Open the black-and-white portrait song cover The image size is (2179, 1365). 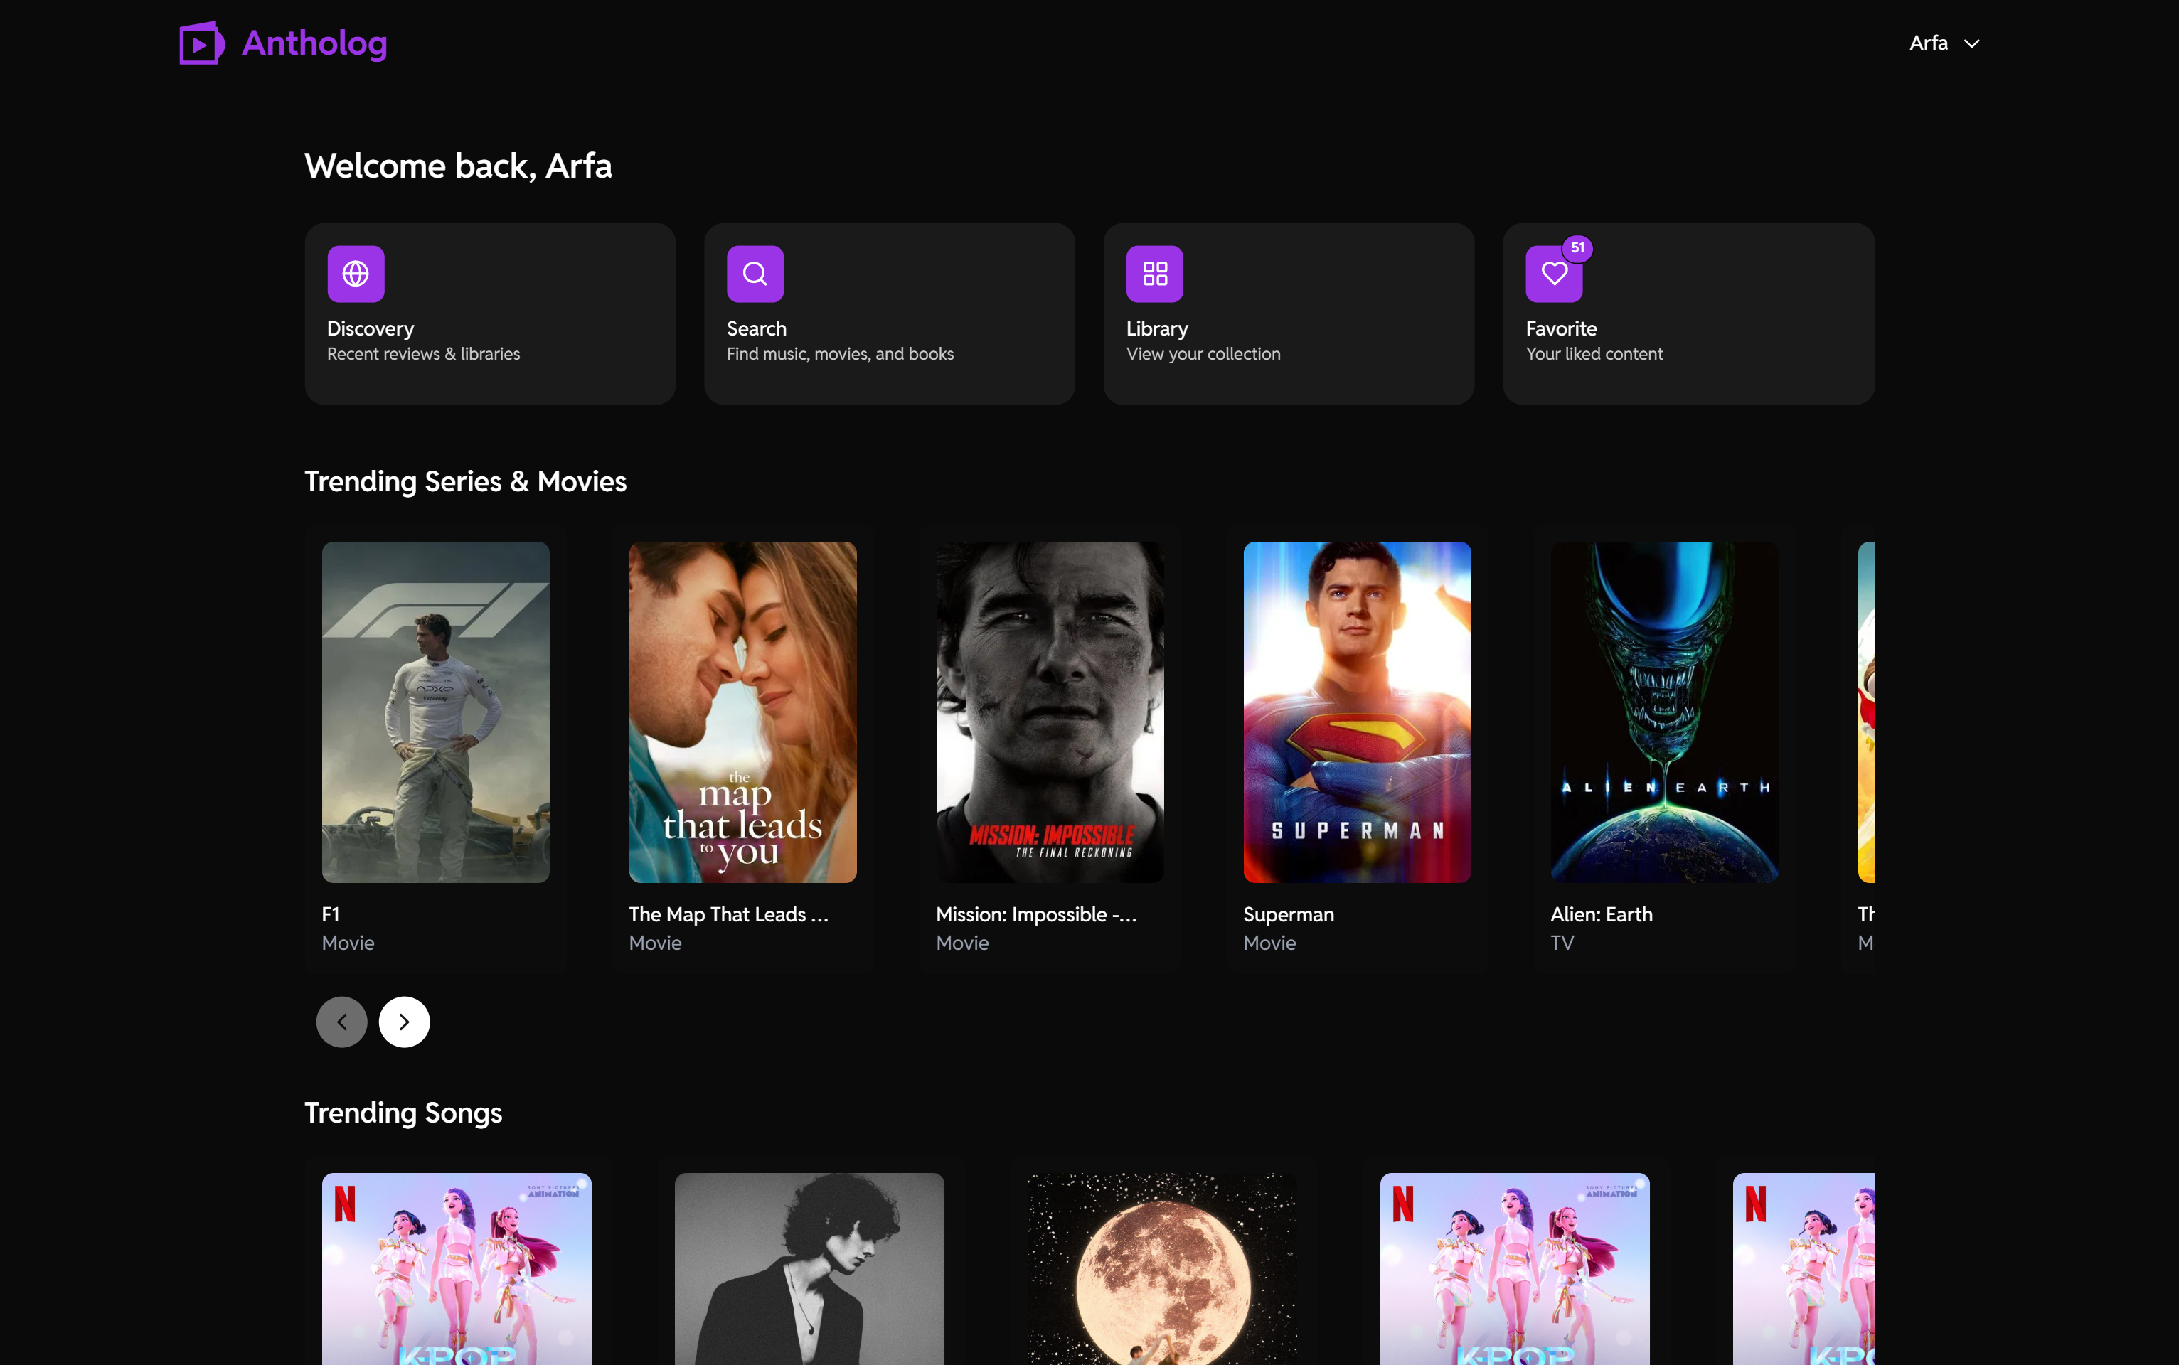pyautogui.click(x=809, y=1268)
